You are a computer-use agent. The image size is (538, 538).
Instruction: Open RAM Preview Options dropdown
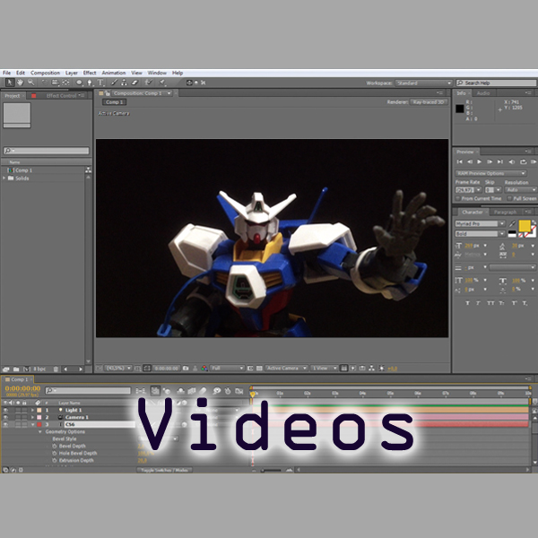(x=490, y=173)
